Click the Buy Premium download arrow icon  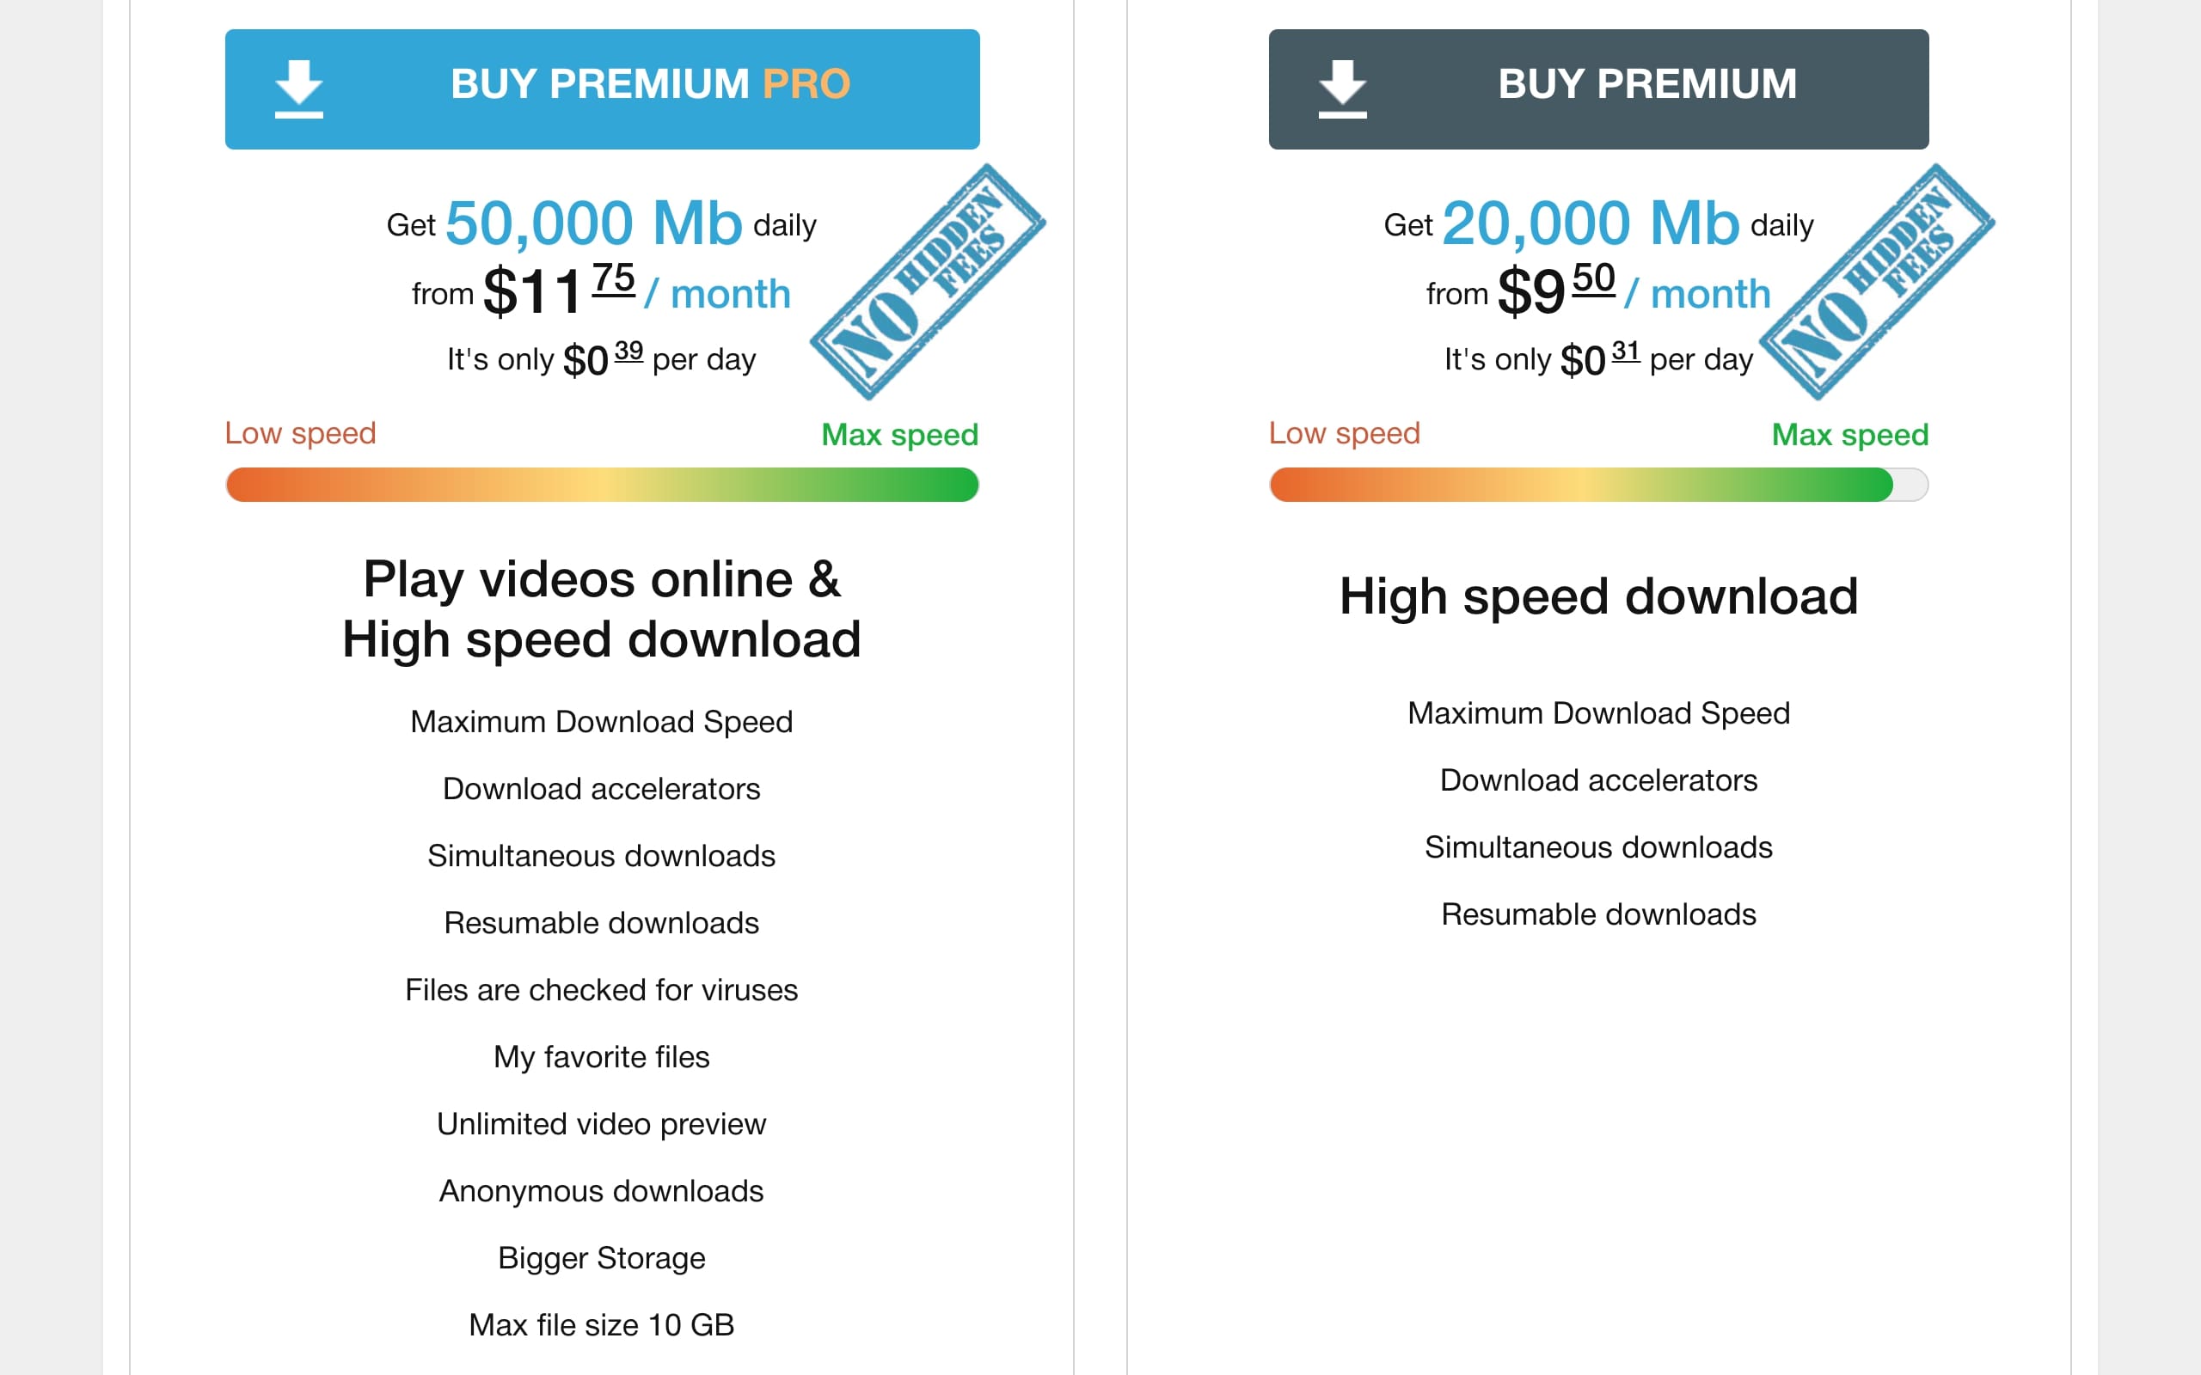[1342, 89]
